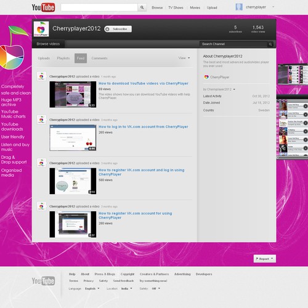Open 'How to log in to VK.com account' link

144,127
